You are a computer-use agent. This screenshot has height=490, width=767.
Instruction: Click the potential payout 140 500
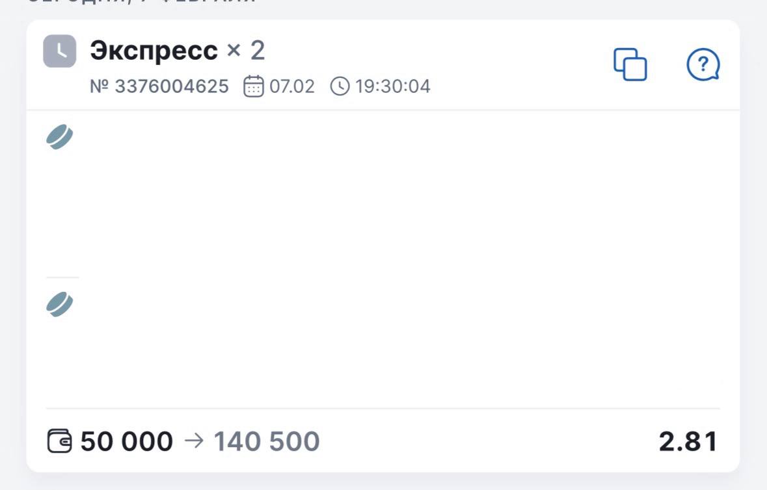pos(267,442)
